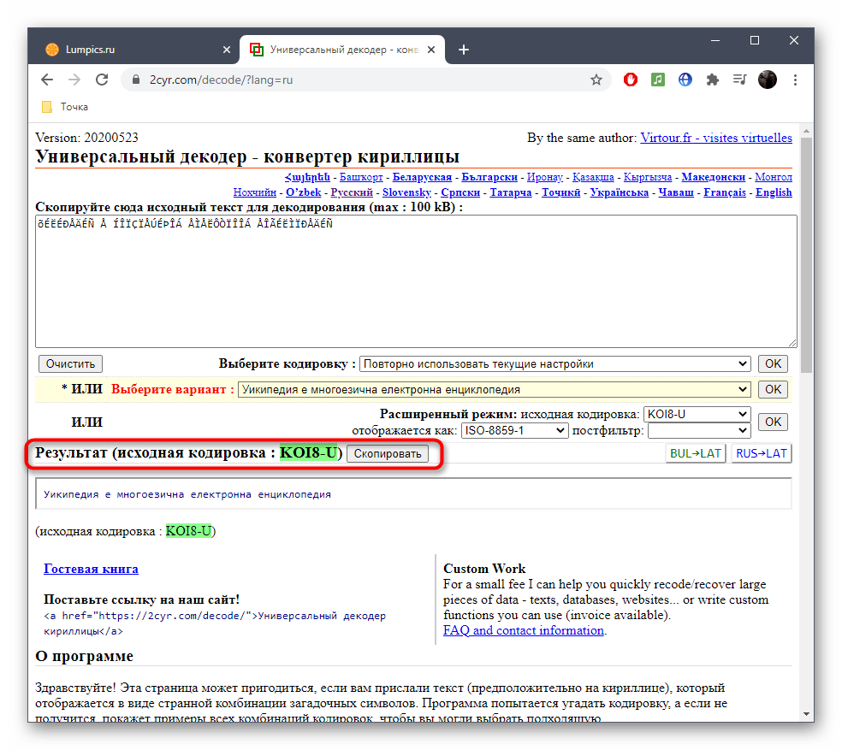Viewport: 842px width, 750px height.
Task: Switch language to Русский
Action: coord(352,192)
